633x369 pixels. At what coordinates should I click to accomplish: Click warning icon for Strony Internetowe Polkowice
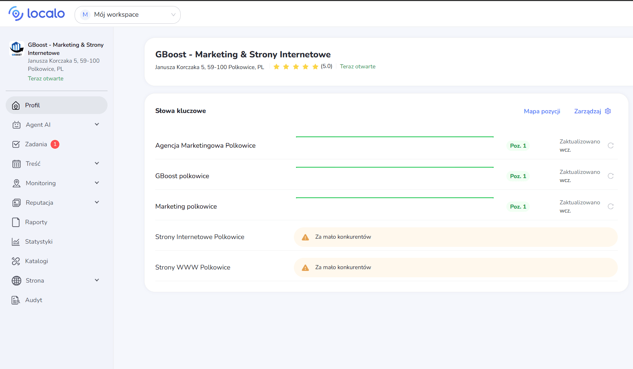[305, 237]
